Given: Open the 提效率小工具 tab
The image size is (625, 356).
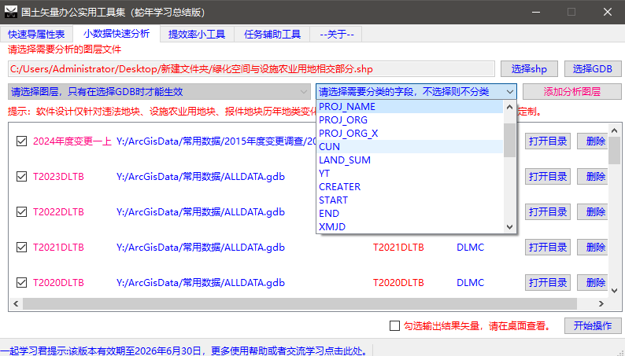Looking at the screenshot, I should pyautogui.click(x=197, y=35).
